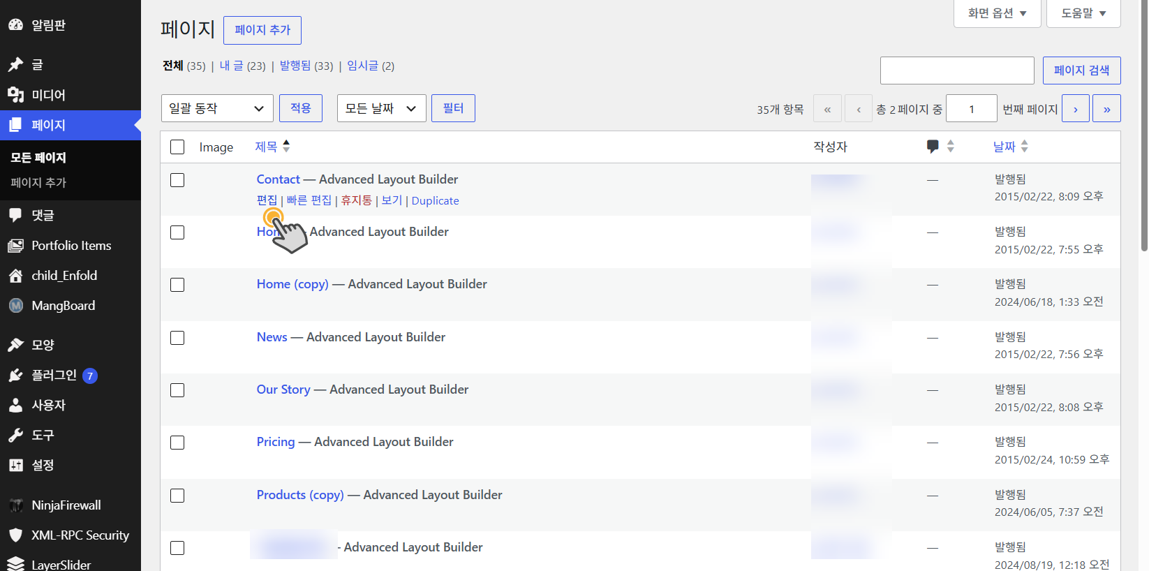Click the child_Enfold house icon
The width and height of the screenshot is (1149, 571).
tap(15, 275)
